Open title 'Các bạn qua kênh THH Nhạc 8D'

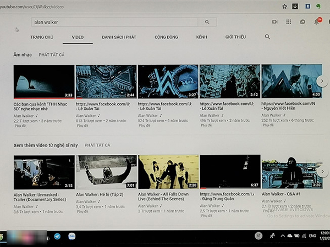pyautogui.click(x=40, y=106)
